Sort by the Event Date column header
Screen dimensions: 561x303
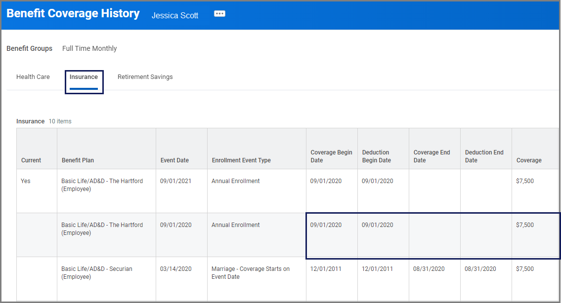(174, 160)
